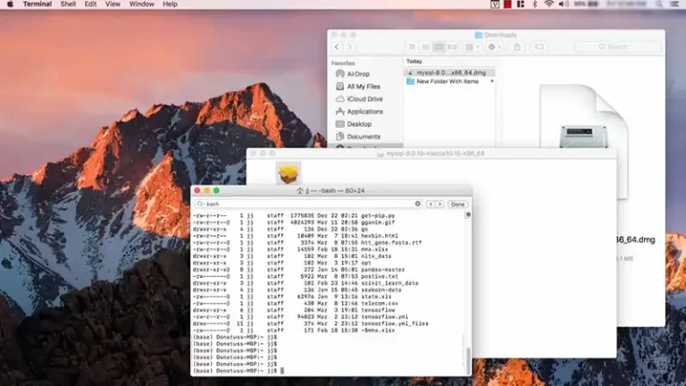
Task: Open the Apple menu
Action: (x=10, y=4)
